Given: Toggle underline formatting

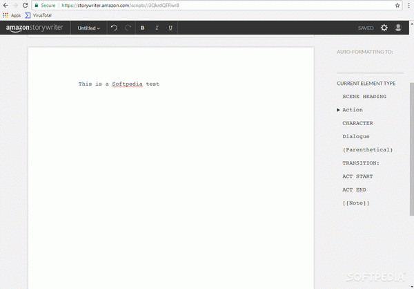Looking at the screenshot, I should click(x=170, y=28).
